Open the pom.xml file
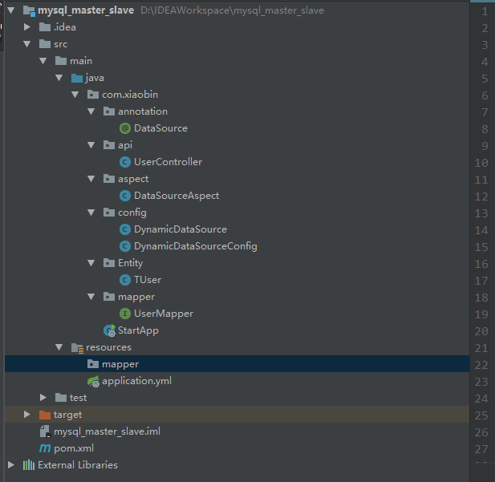The width and height of the screenshot is (495, 482). 74,448
